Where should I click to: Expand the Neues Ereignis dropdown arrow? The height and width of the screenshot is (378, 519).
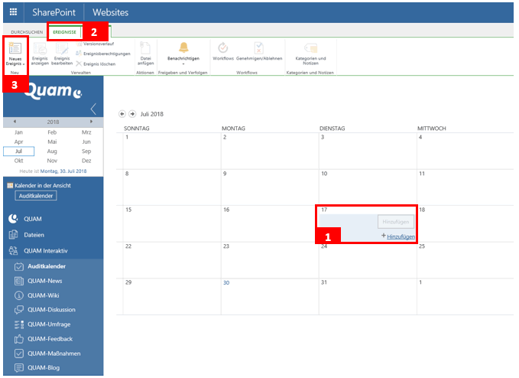pos(24,64)
